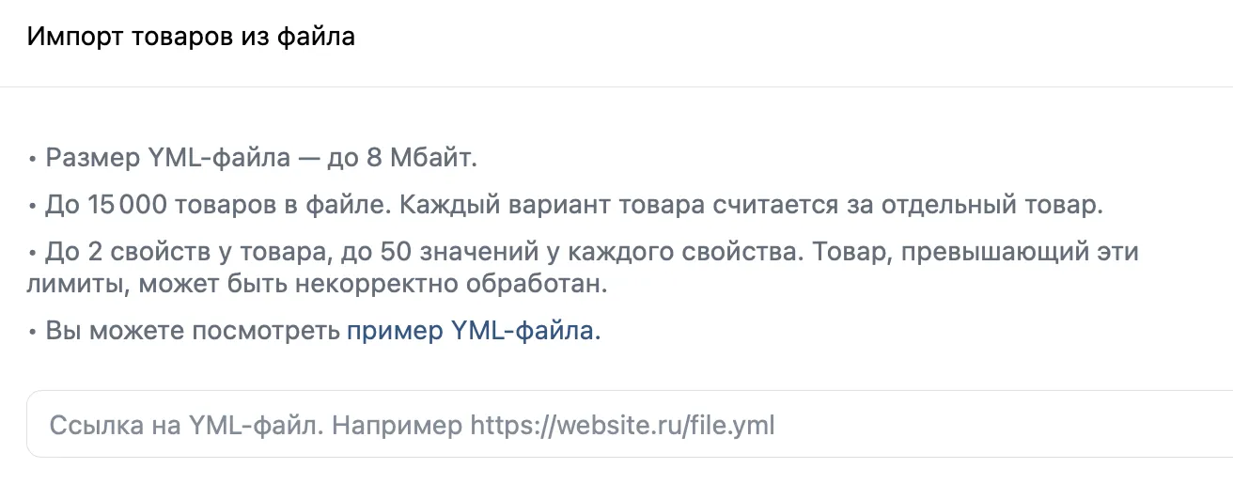Focus the "Ссылка на YML-файл" input field

(630, 425)
